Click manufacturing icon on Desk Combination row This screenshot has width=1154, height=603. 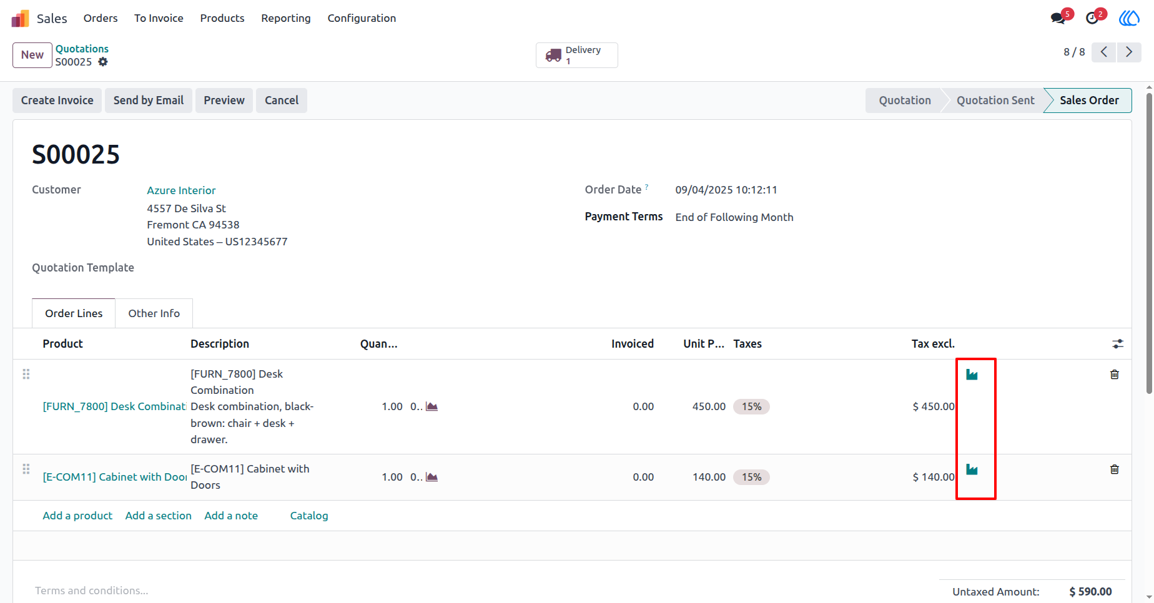[x=972, y=375]
